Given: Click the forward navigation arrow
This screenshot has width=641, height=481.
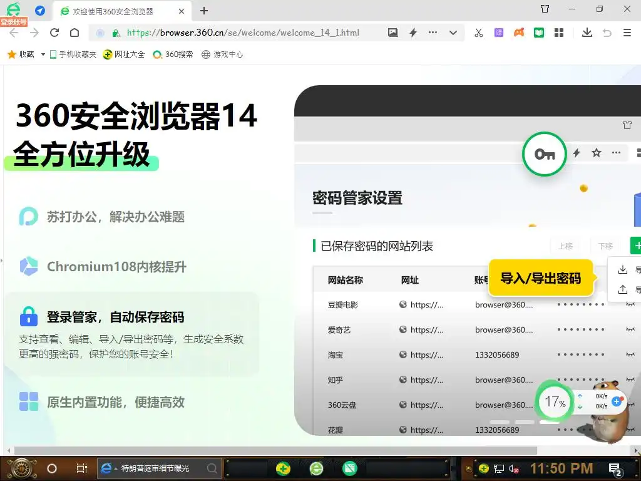Looking at the screenshot, I should (x=34, y=33).
